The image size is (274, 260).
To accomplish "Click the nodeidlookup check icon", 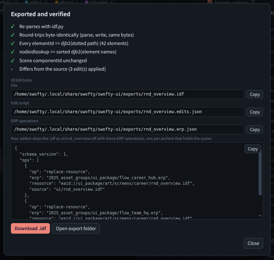I will (x=13, y=52).
